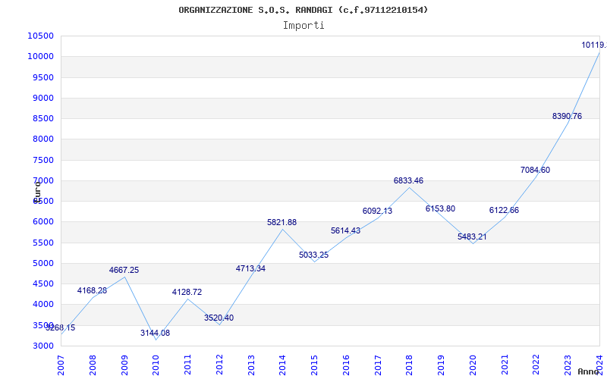Click the 5821.88 data point label

[x=281, y=222]
